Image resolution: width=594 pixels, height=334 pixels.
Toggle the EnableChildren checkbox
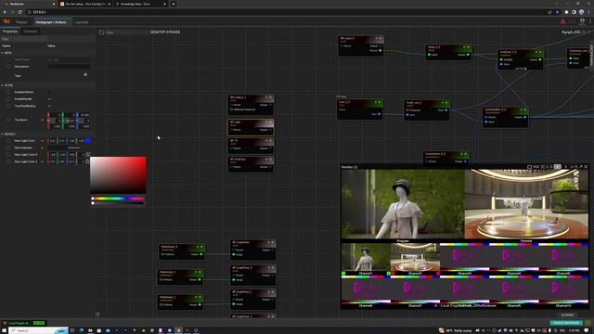pyautogui.click(x=49, y=92)
